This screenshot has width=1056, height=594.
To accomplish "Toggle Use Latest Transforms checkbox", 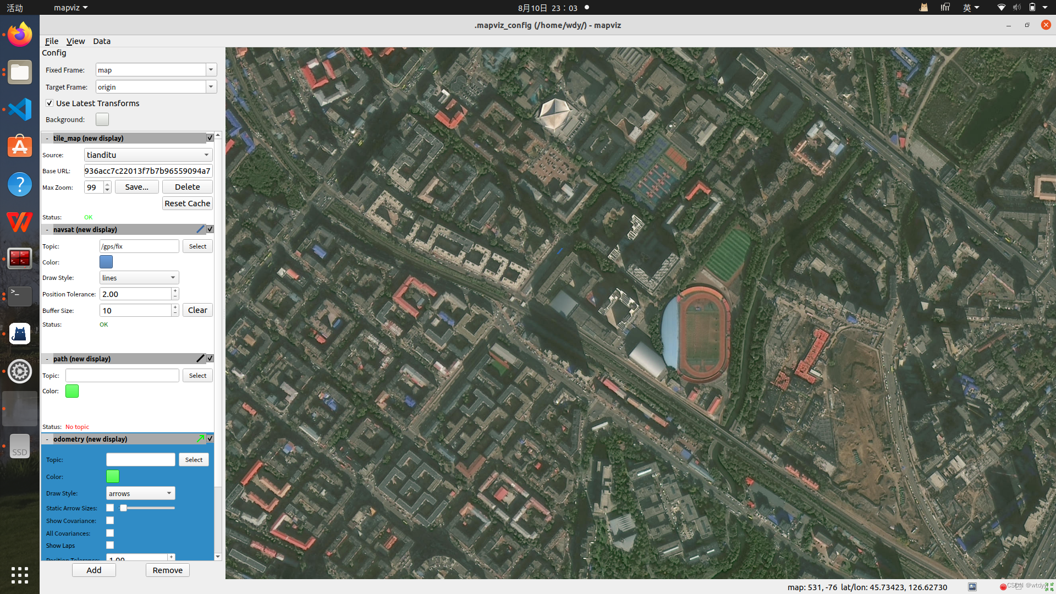I will point(50,103).
